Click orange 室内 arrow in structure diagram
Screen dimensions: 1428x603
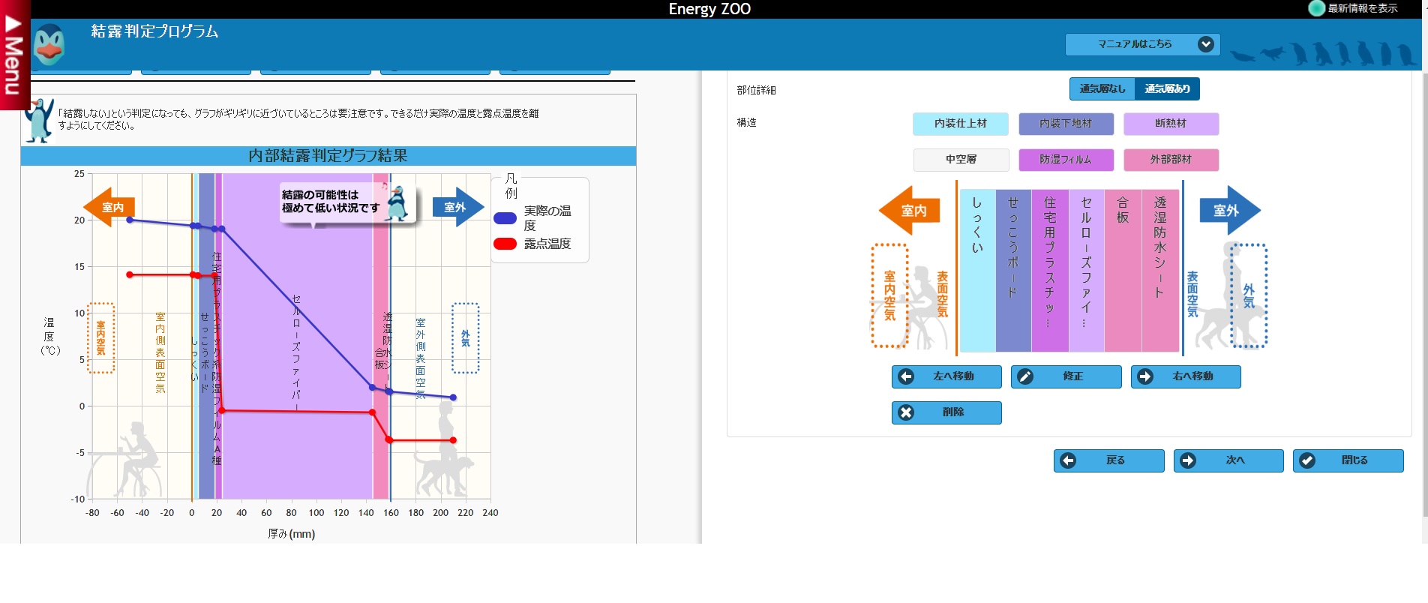(909, 211)
